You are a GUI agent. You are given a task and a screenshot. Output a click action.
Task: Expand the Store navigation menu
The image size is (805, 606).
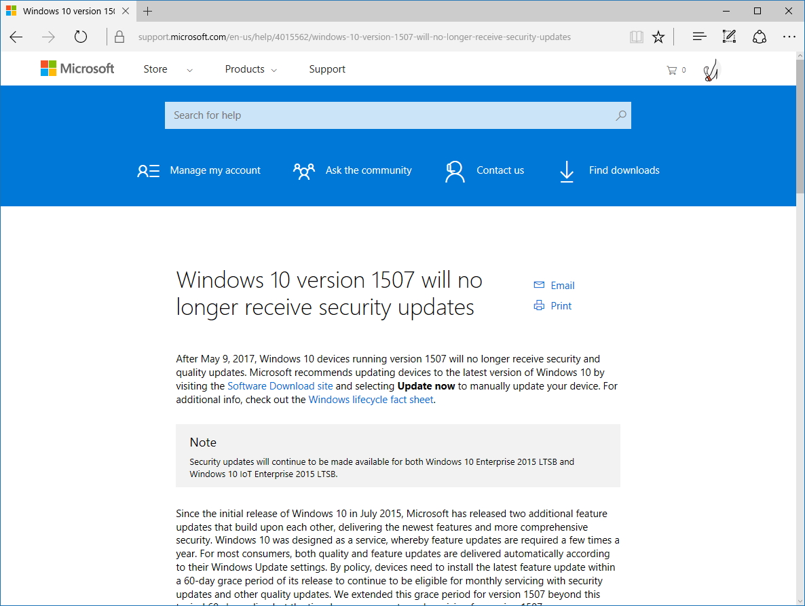point(155,69)
